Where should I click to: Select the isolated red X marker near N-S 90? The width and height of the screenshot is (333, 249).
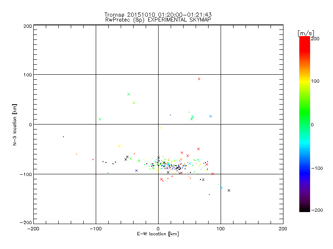click(199, 79)
